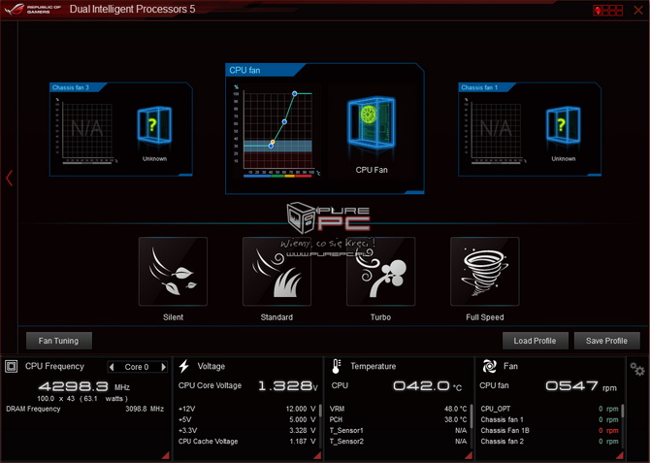Click the T_Sensor1 row

(399, 430)
